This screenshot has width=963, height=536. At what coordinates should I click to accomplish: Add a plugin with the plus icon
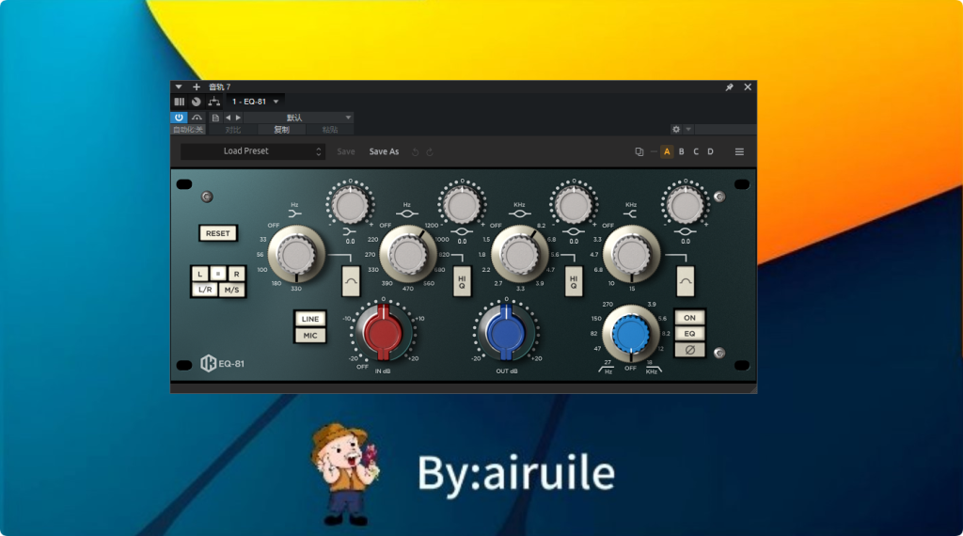pos(197,87)
